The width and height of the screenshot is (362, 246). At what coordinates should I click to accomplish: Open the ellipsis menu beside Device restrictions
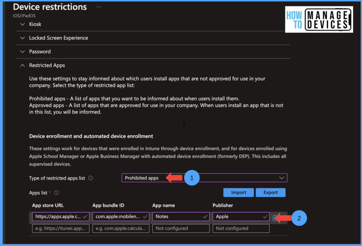pyautogui.click(x=99, y=7)
